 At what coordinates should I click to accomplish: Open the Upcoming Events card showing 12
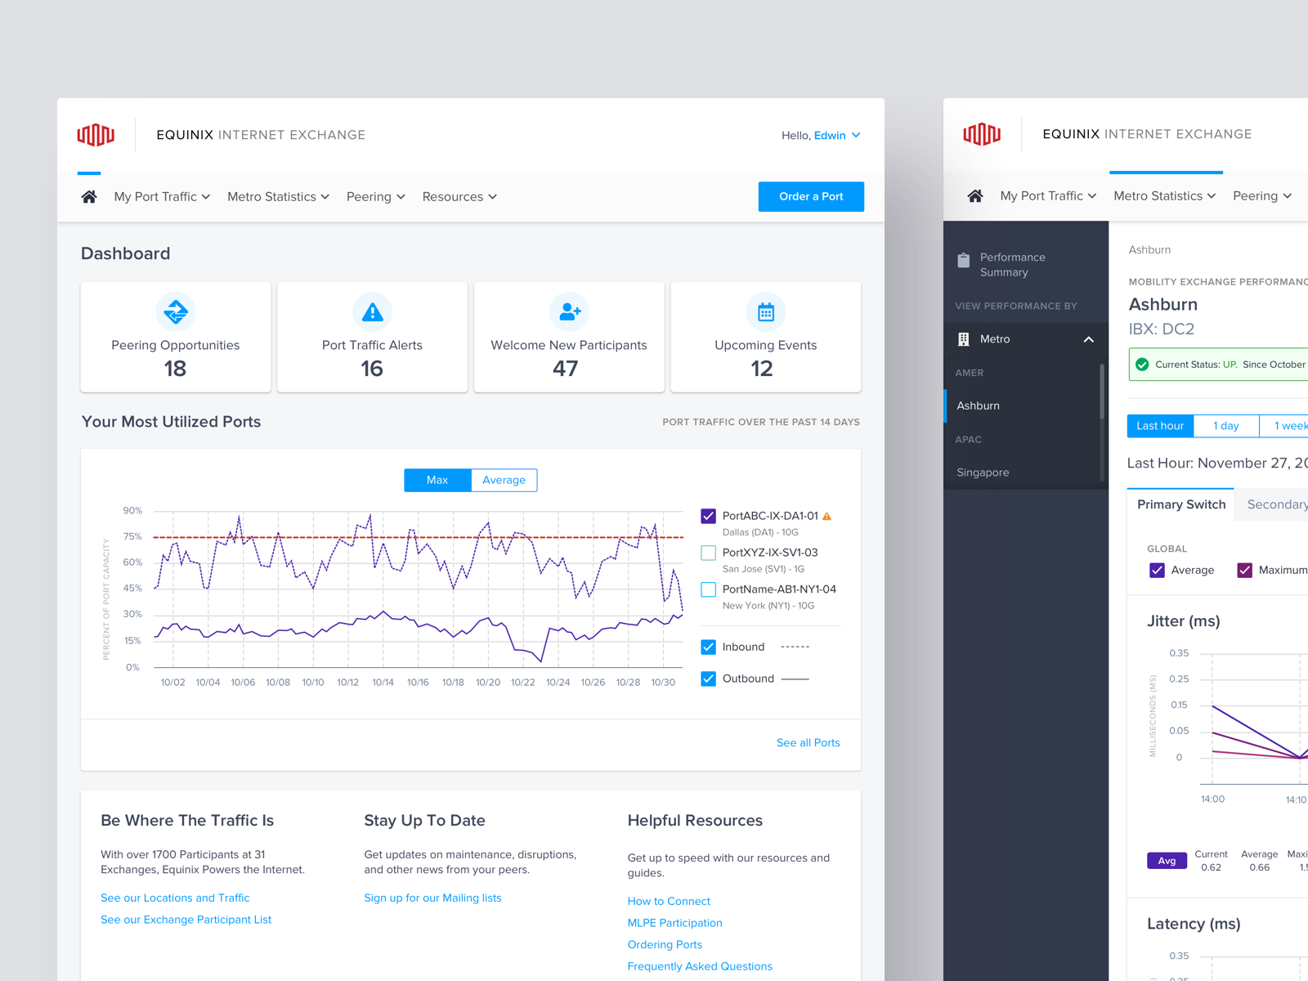tap(766, 338)
